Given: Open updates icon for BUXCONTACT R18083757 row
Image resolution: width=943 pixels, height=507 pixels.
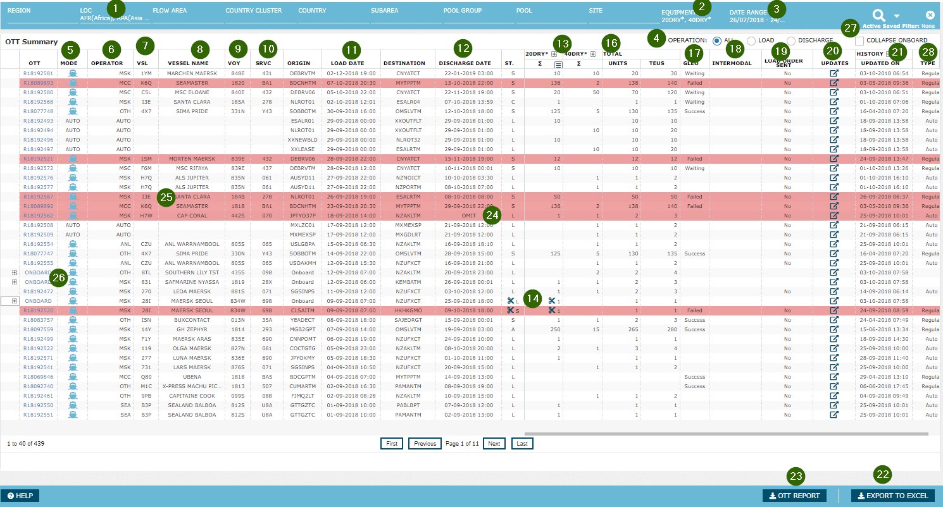Looking at the screenshot, I should pyautogui.click(x=834, y=320).
